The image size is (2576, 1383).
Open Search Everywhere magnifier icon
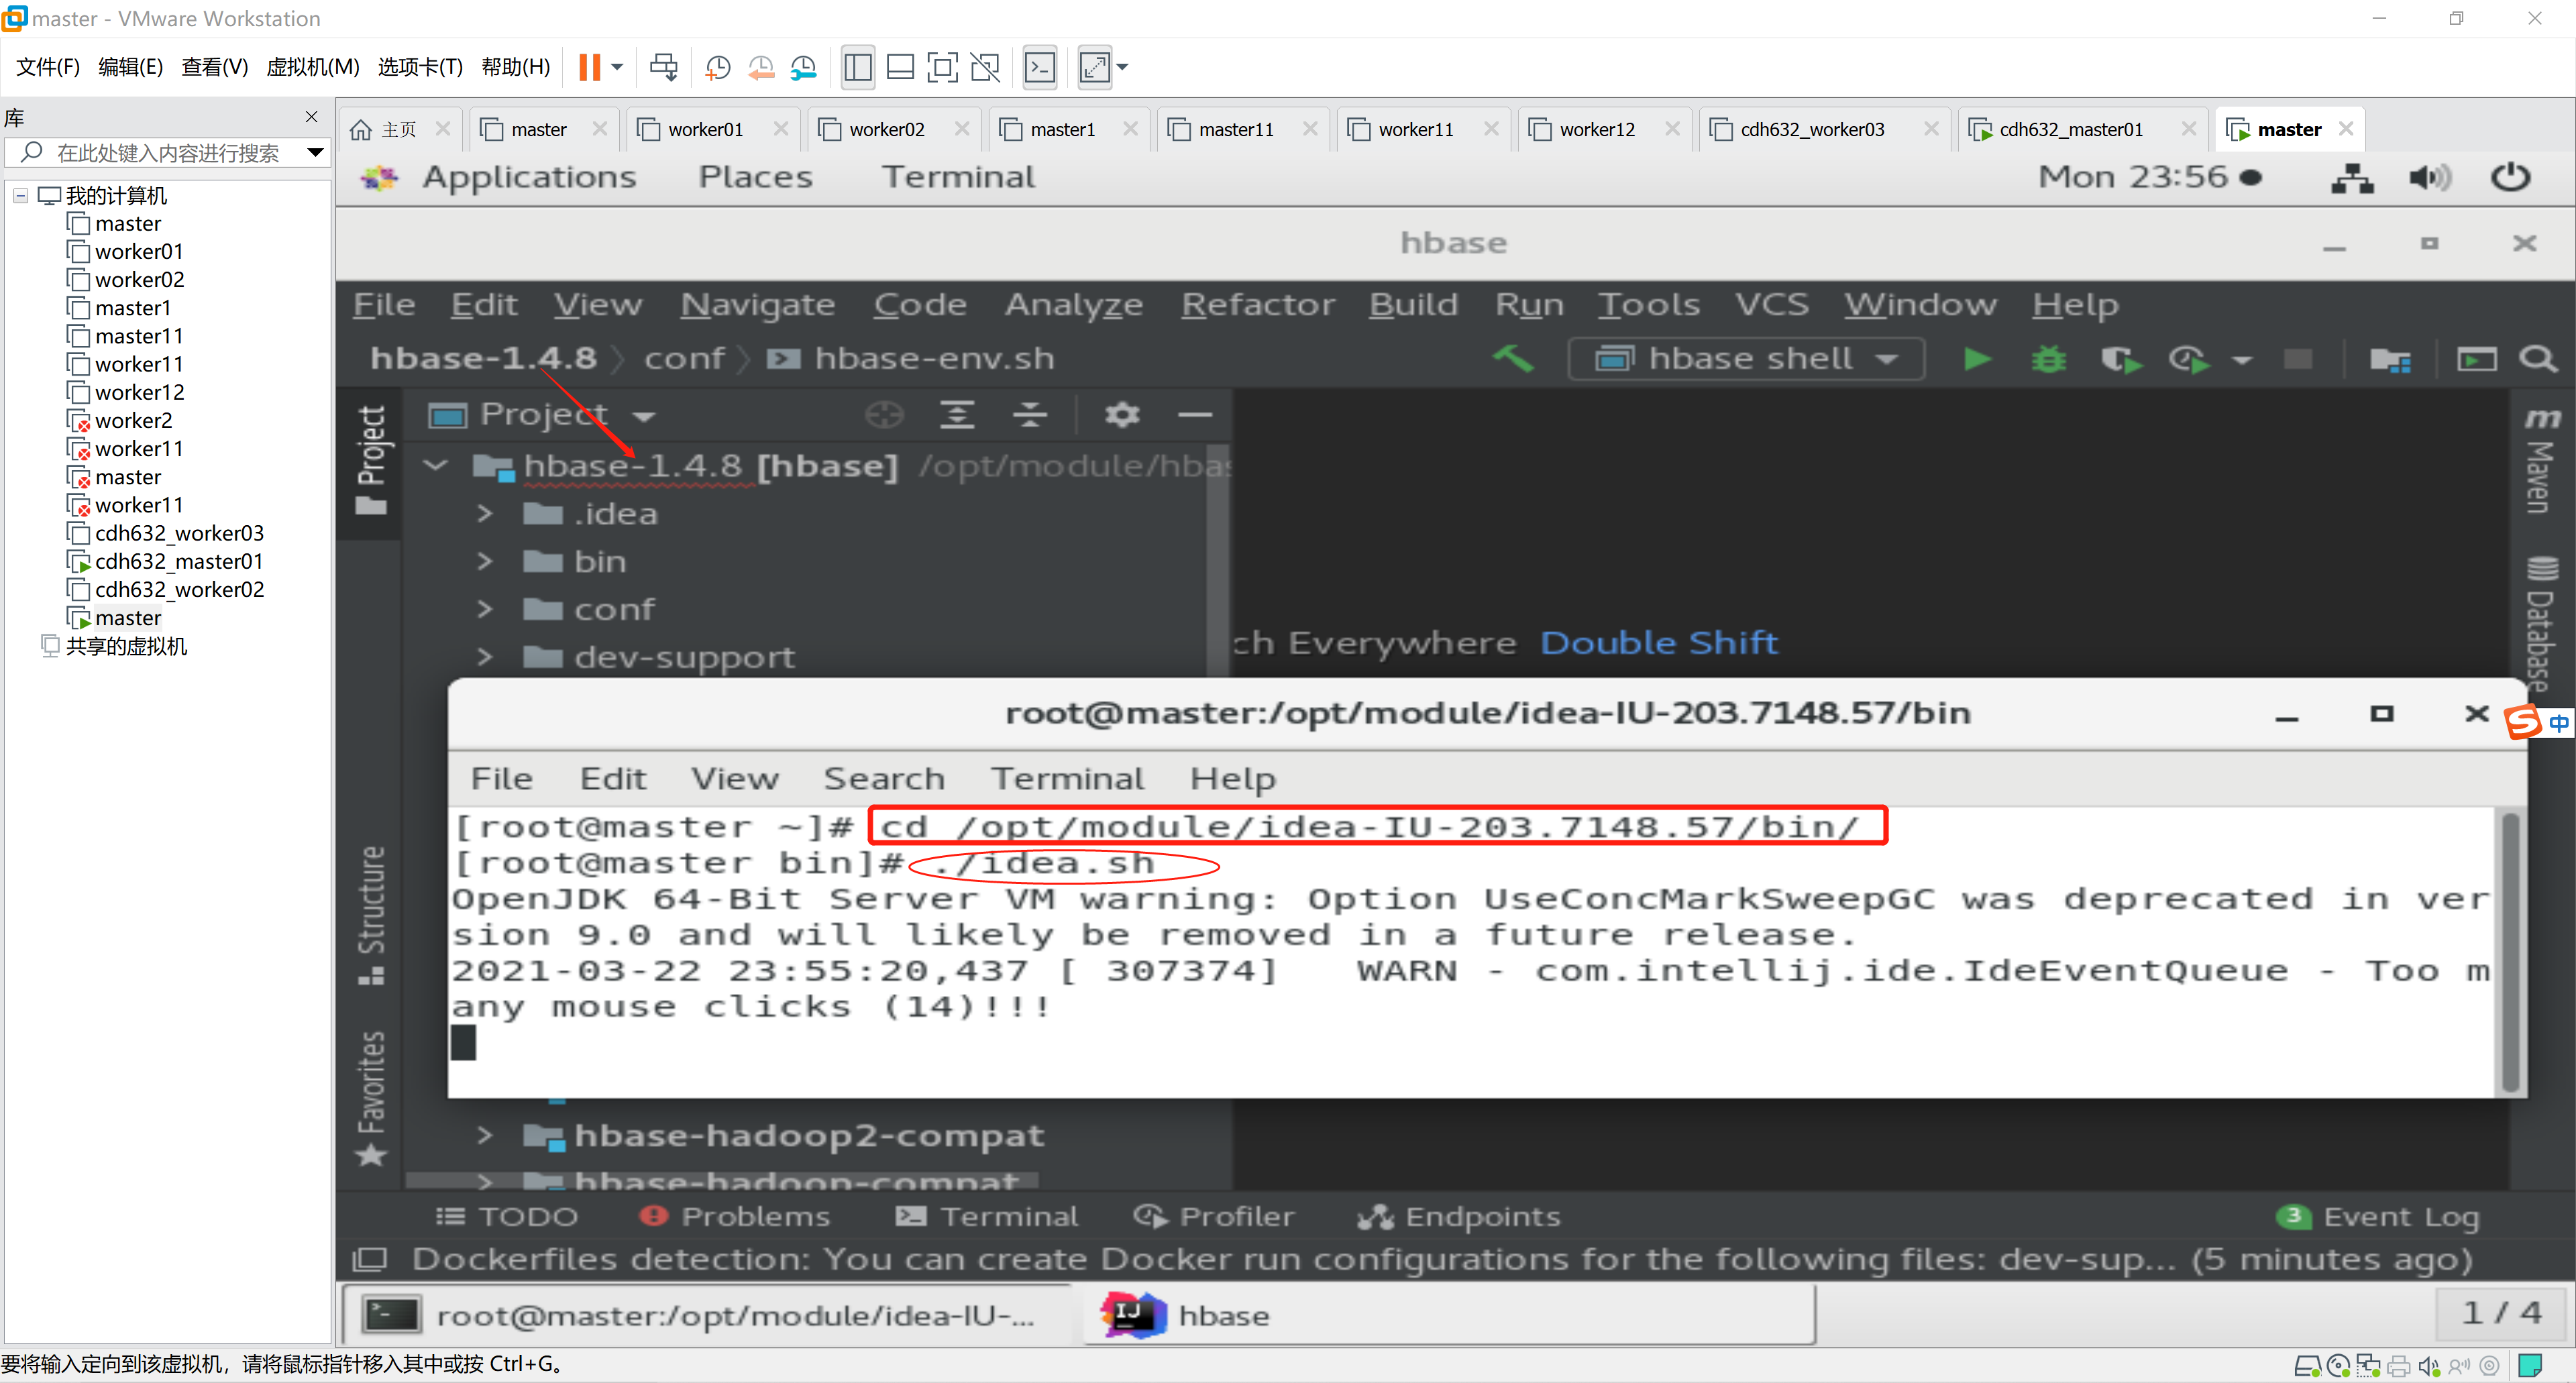point(2537,359)
